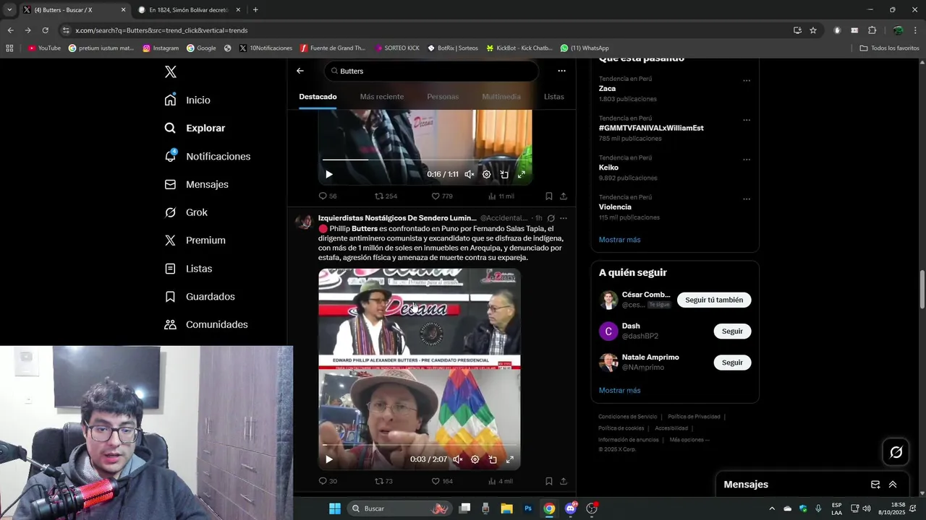Repost the post with 73 reposts
Screen dimensions: 926x520
[383, 481]
